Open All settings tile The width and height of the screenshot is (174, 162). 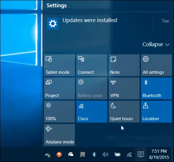click(x=156, y=65)
